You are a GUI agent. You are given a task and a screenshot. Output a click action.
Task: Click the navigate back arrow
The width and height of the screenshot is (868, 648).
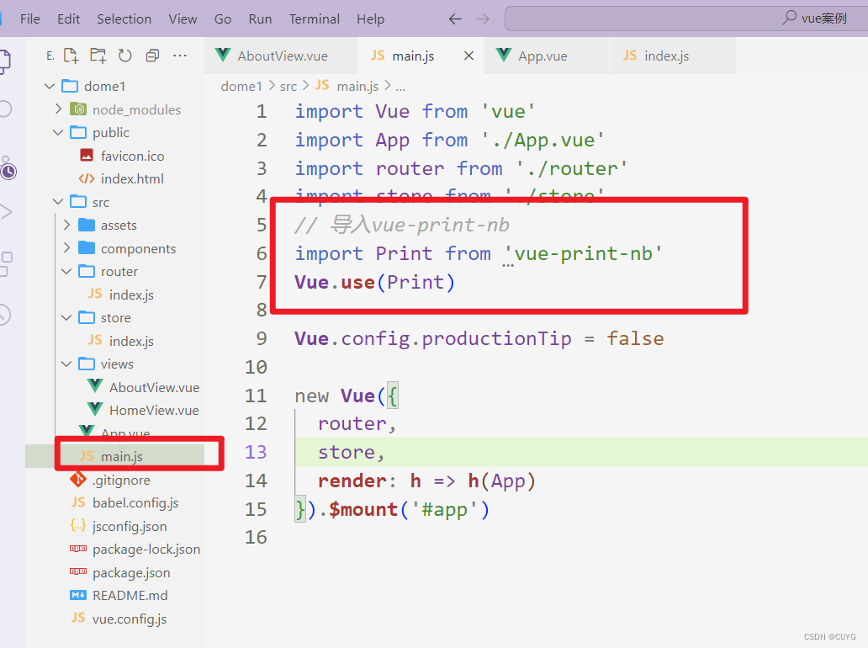pyautogui.click(x=455, y=18)
